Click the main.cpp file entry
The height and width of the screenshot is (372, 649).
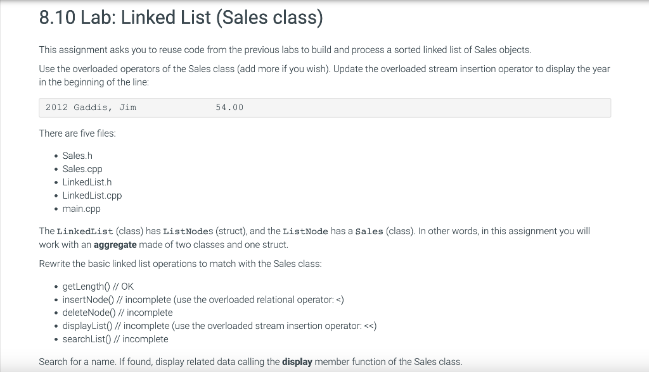(x=82, y=209)
